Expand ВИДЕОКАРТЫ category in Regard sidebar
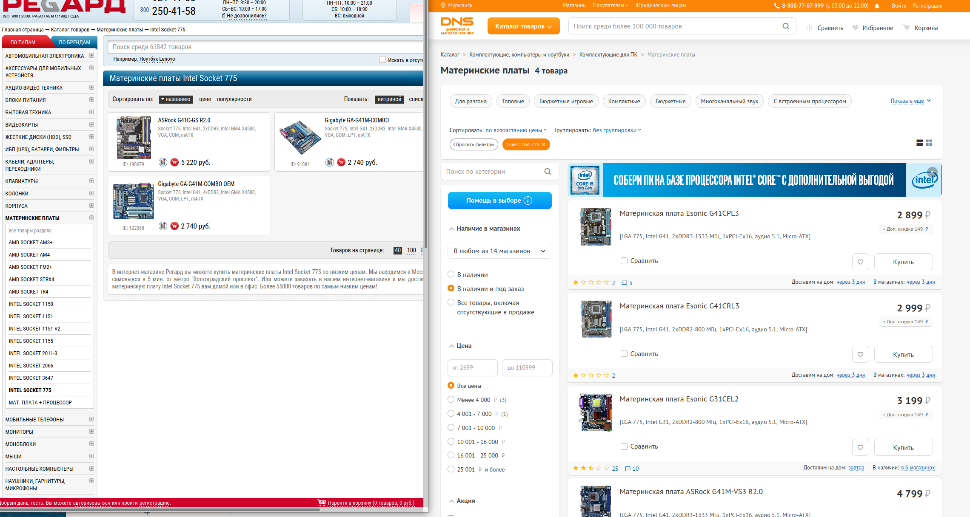This screenshot has width=970, height=517. [x=91, y=124]
